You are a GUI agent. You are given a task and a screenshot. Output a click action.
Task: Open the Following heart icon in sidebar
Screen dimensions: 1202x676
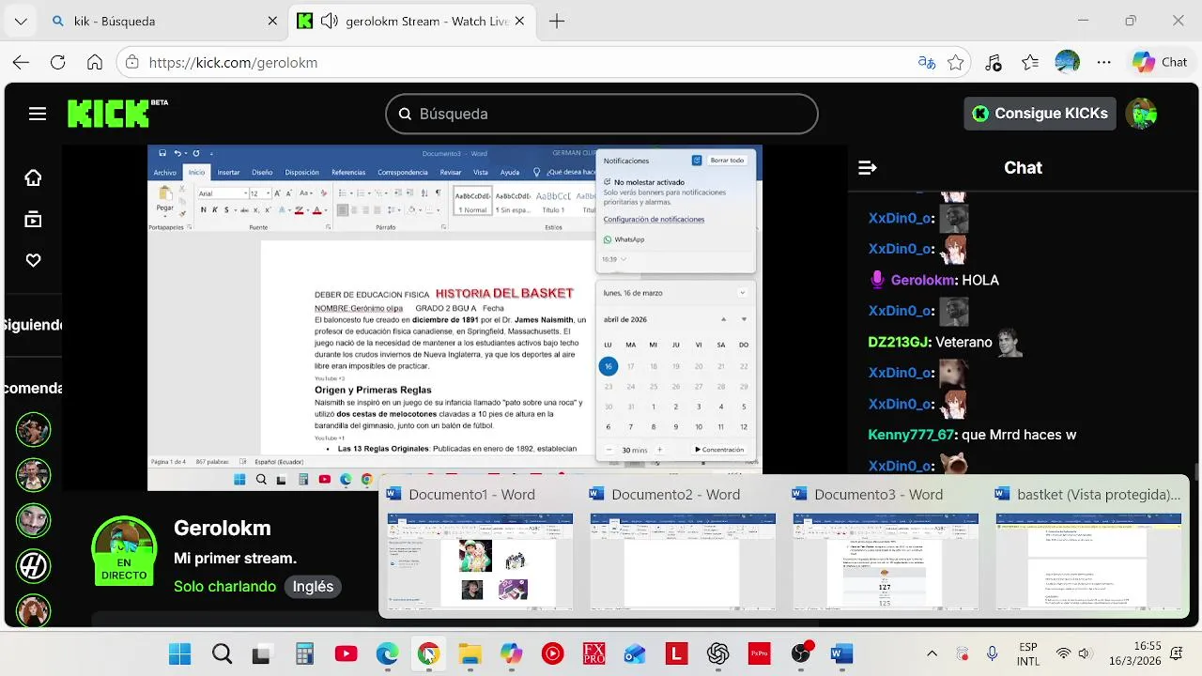[34, 260]
